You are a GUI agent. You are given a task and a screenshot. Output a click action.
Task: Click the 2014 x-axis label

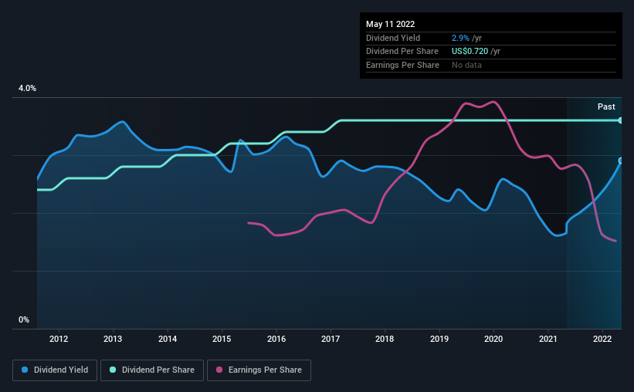coord(168,339)
